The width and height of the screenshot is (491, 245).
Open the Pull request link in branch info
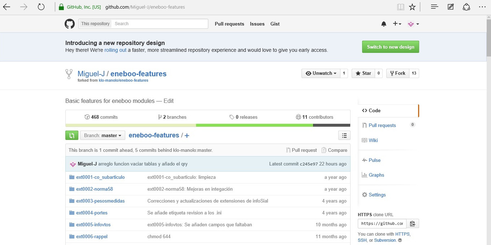coord(301,150)
